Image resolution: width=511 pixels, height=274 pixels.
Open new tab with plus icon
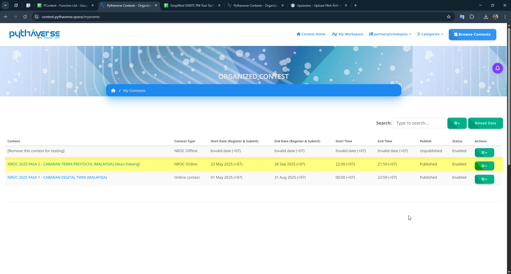(x=356, y=5)
